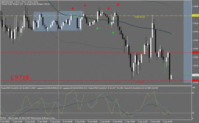Click the 1.9735 price axis label

click(x=195, y=65)
